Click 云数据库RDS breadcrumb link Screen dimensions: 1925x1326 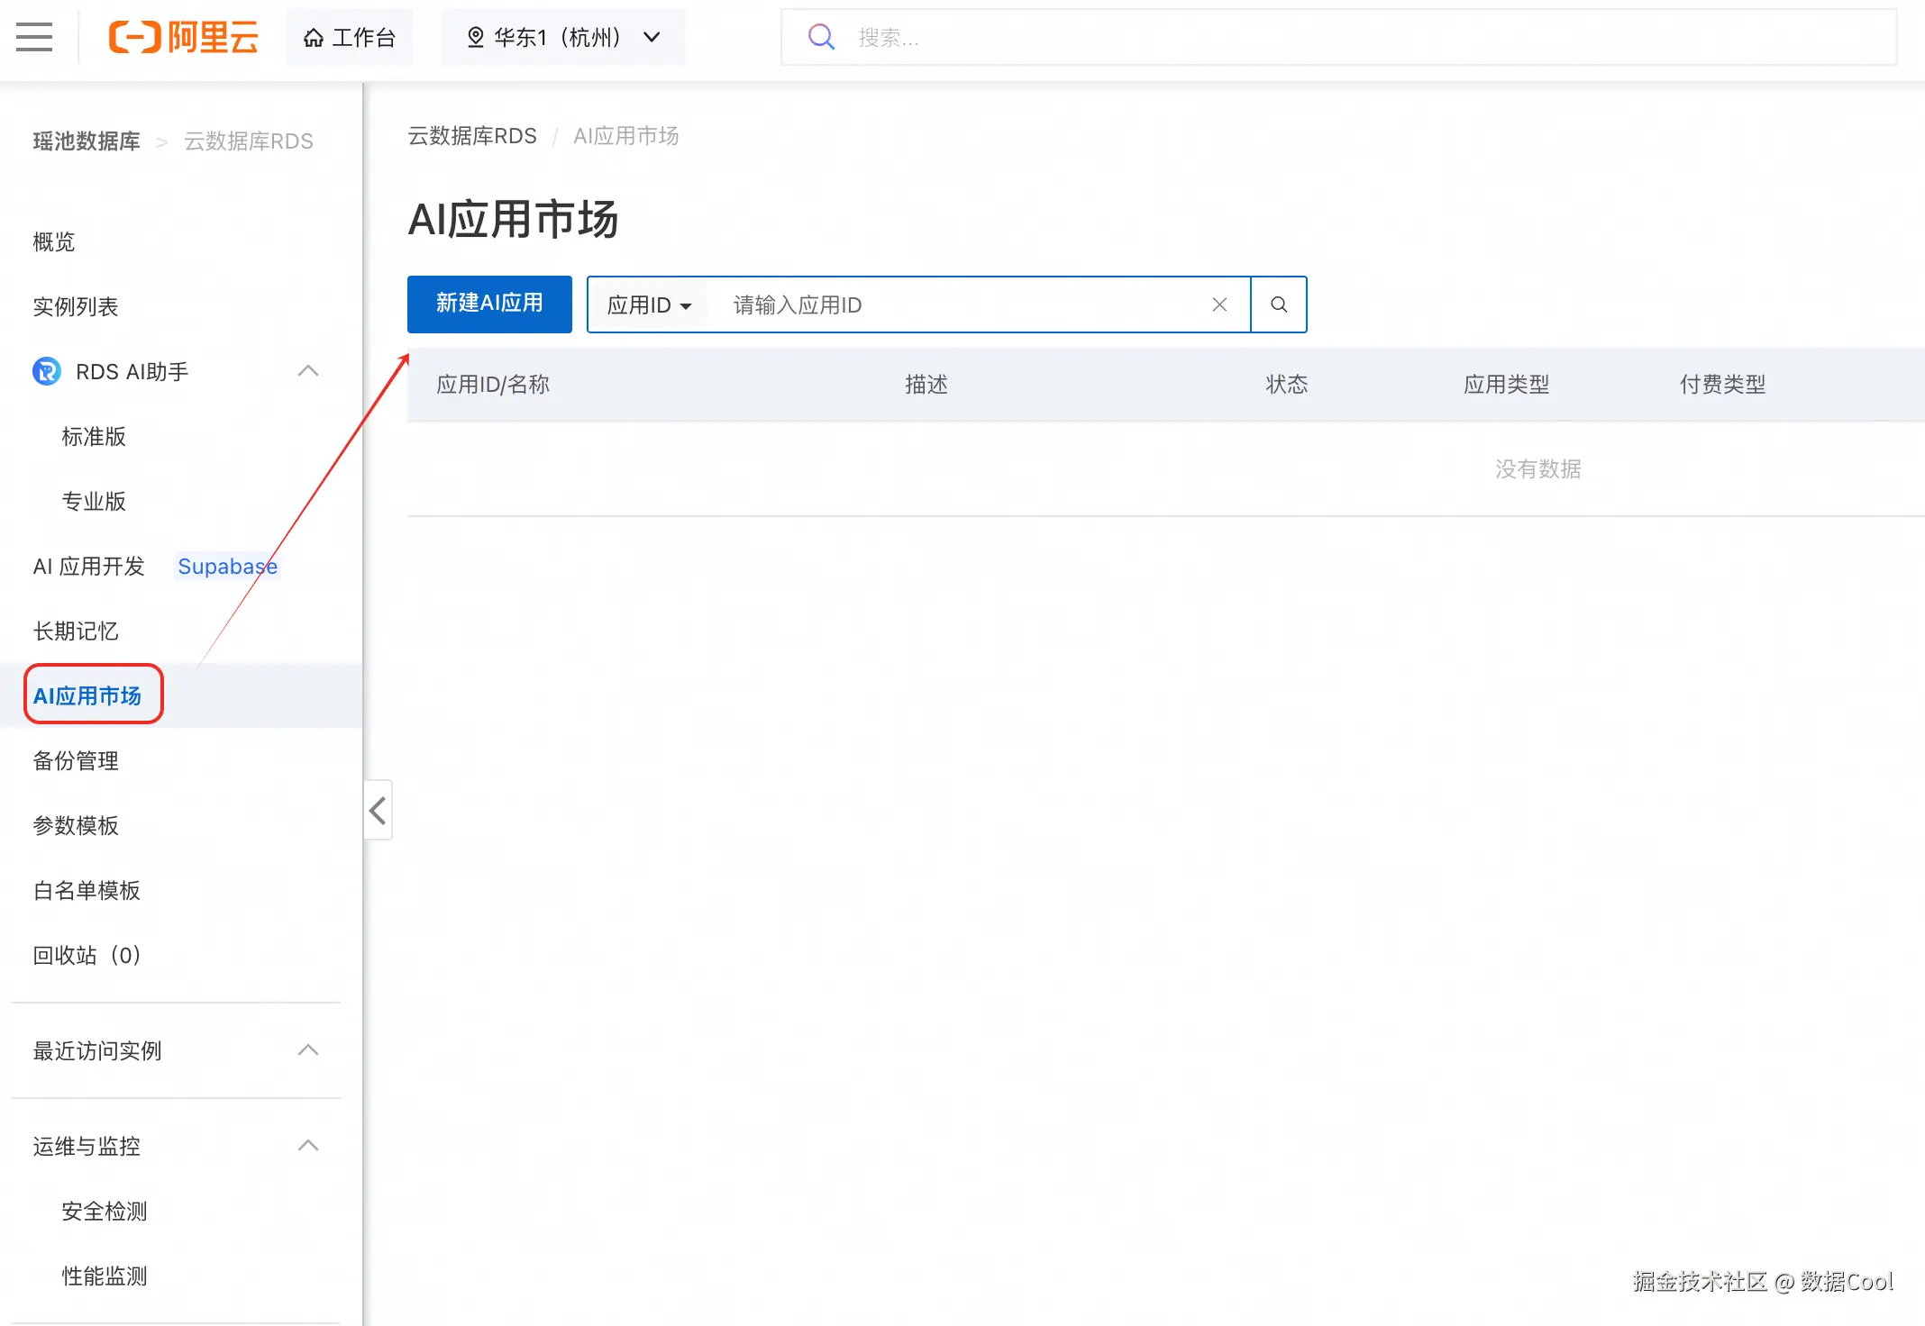click(472, 136)
